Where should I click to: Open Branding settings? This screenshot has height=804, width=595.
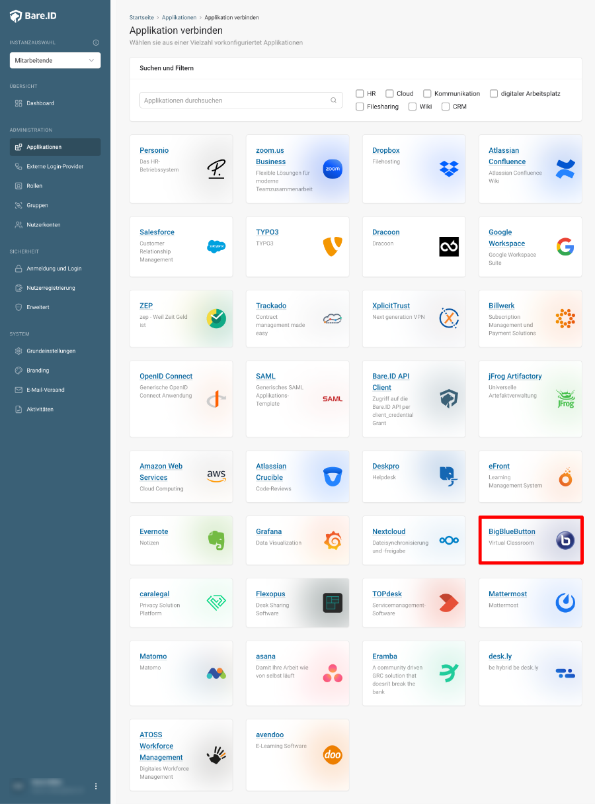(55, 371)
